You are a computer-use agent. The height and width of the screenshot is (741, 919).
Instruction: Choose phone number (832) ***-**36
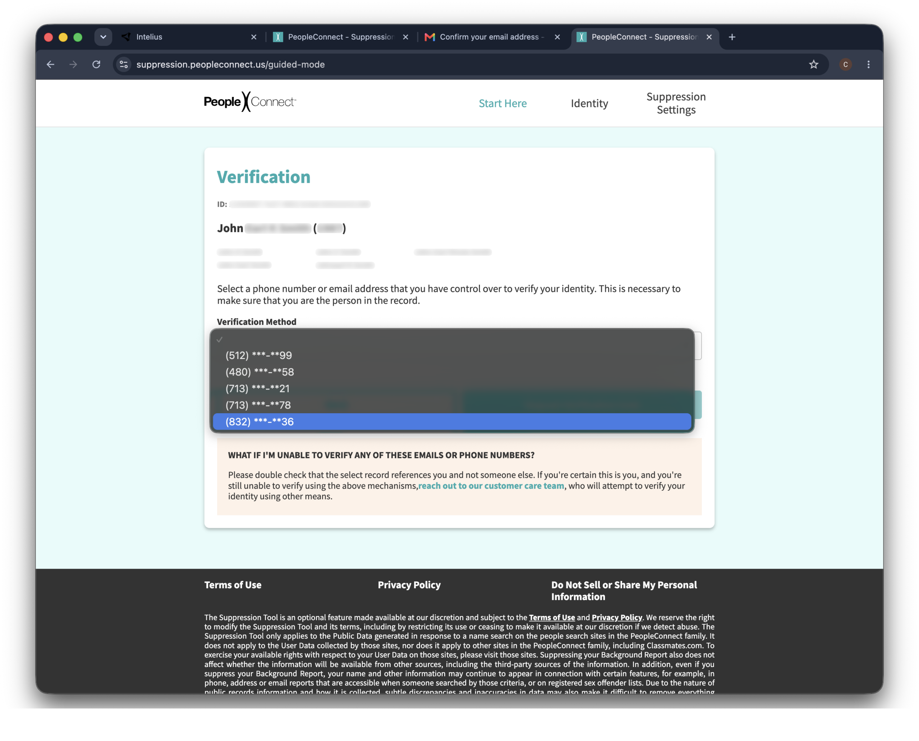point(452,422)
